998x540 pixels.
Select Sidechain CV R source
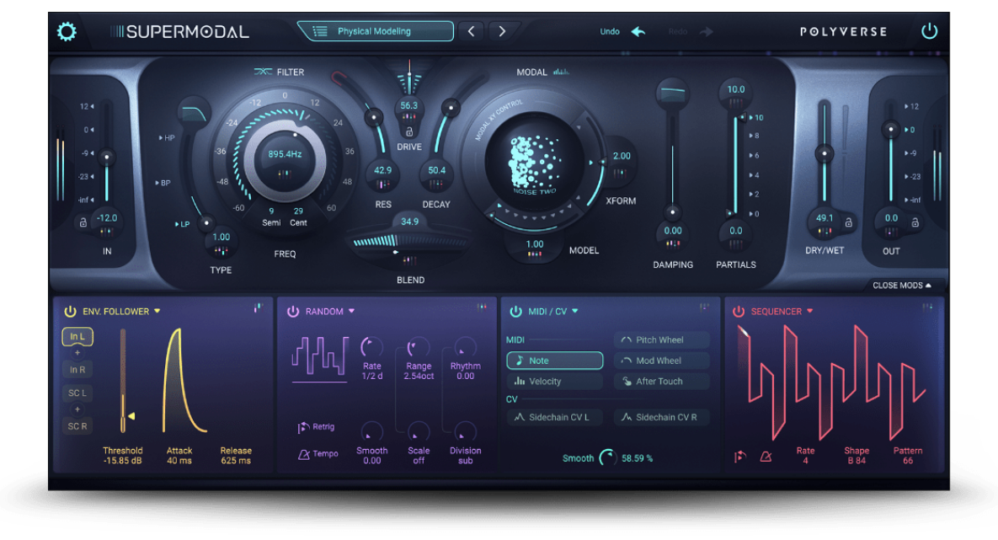click(x=662, y=417)
